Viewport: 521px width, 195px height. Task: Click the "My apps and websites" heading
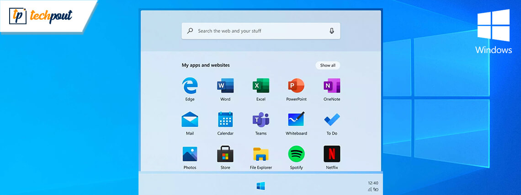coord(205,65)
